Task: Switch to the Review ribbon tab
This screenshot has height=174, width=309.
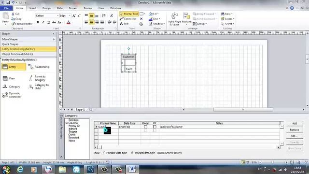Action: [88, 8]
